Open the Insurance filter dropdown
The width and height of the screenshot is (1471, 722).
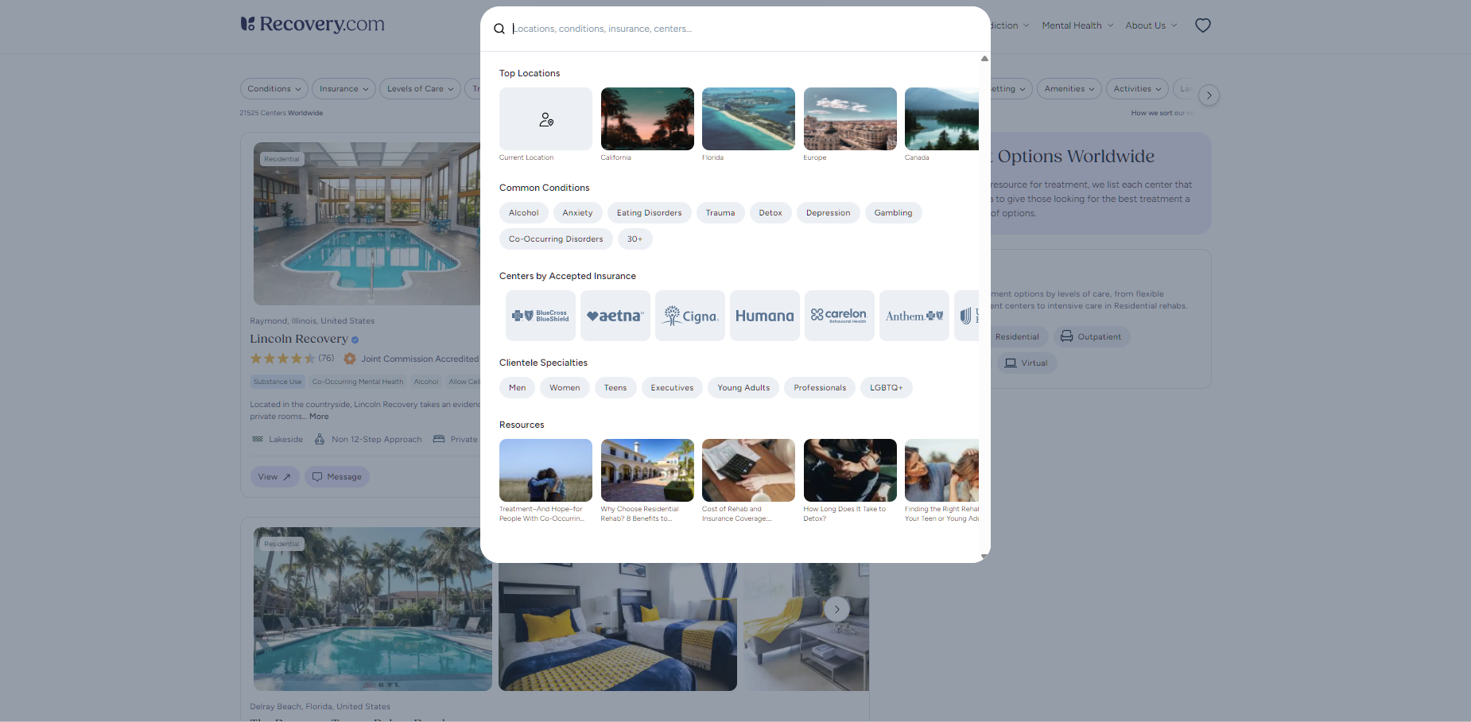pyautogui.click(x=343, y=89)
